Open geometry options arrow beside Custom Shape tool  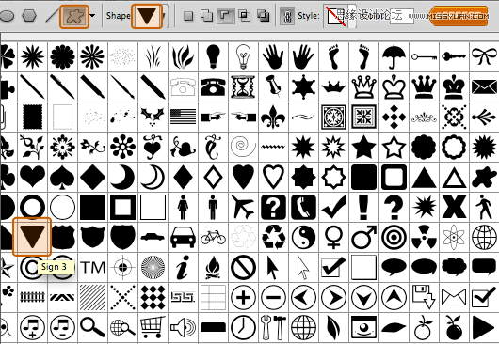click(x=93, y=16)
